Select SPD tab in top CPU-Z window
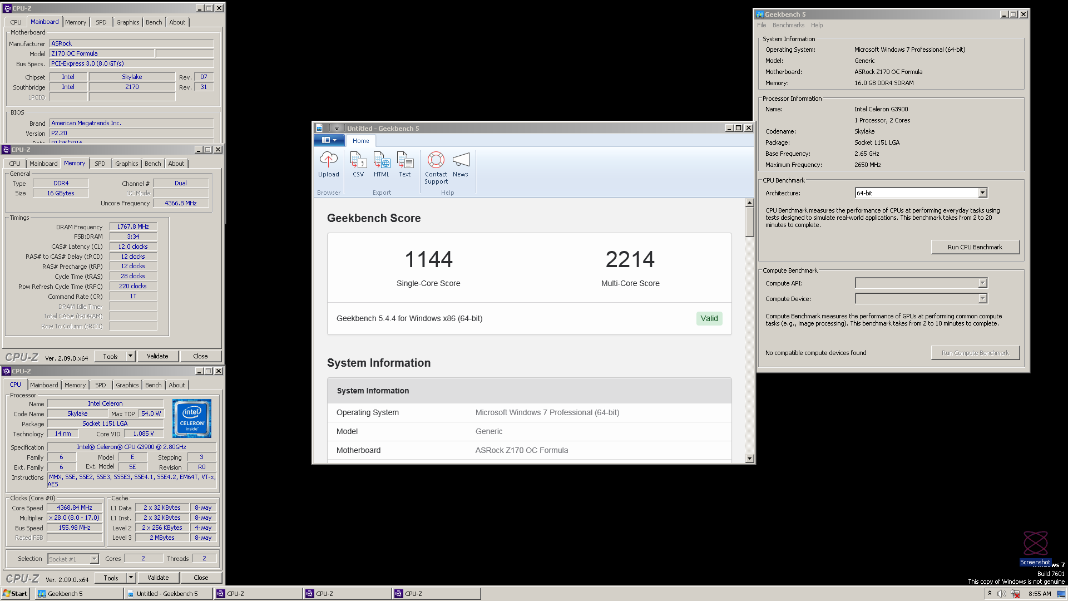1068x601 pixels. (x=101, y=22)
